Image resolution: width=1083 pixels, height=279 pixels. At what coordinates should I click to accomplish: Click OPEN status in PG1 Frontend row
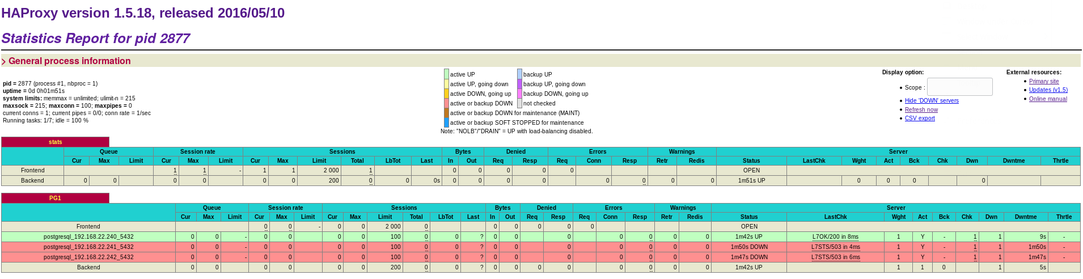748,227
